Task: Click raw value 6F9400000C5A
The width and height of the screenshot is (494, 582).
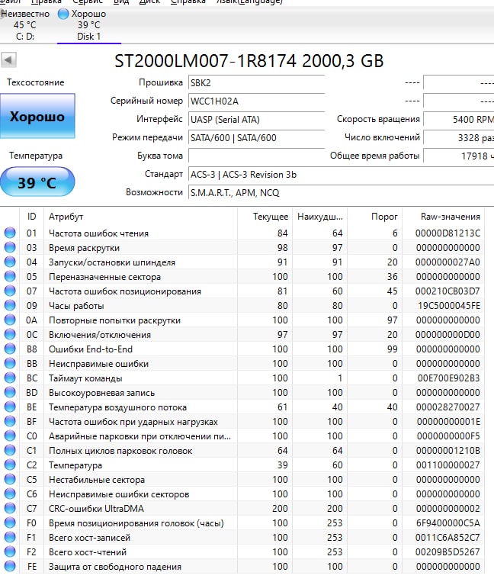Action: pyautogui.click(x=448, y=523)
